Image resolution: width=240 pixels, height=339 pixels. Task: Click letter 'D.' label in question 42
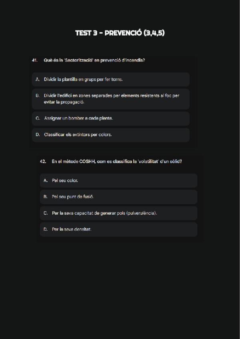click(x=46, y=229)
